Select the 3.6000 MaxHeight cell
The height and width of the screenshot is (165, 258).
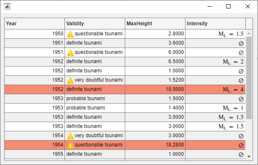155,43
